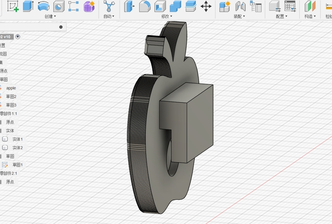Select the Create Form tool
332x224 pixels.
click(x=89, y=6)
